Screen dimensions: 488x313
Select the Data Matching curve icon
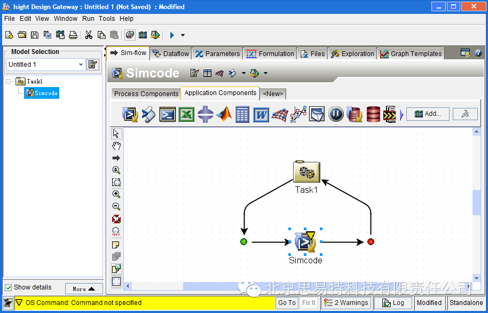click(298, 114)
